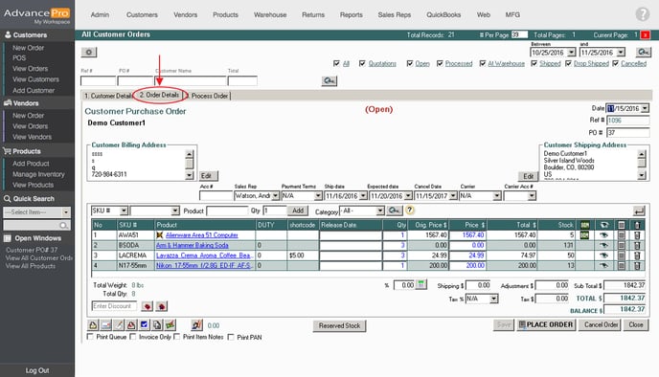Click the gear settings icon under All Customer Orders
The image size is (659, 377).
point(89,52)
